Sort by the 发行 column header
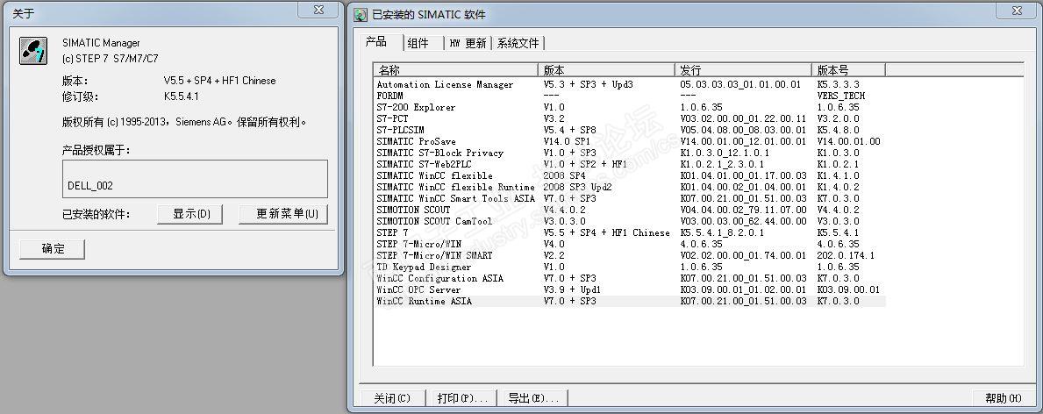 pyautogui.click(x=743, y=70)
